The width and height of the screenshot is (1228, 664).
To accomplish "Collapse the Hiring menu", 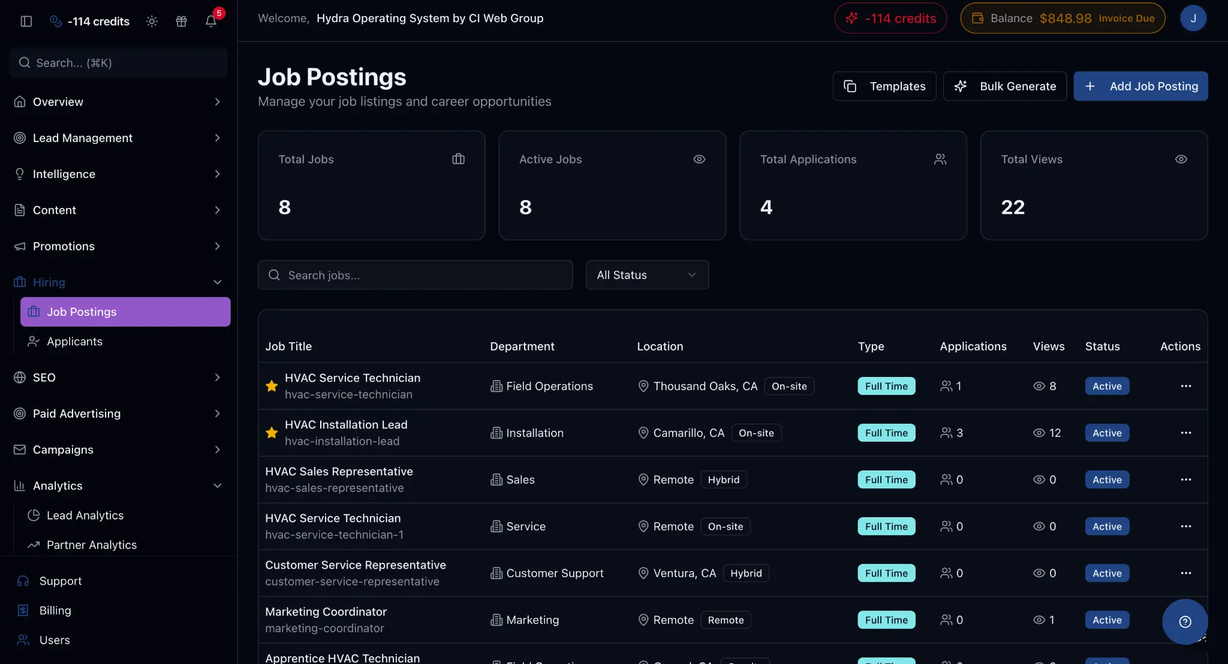I will click(x=118, y=282).
